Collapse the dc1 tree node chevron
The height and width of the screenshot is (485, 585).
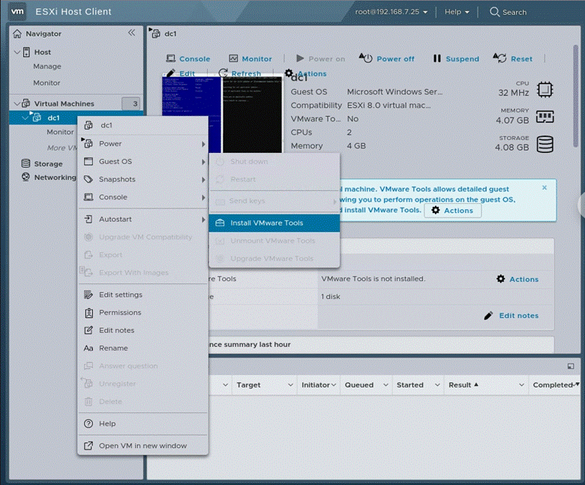coord(25,118)
